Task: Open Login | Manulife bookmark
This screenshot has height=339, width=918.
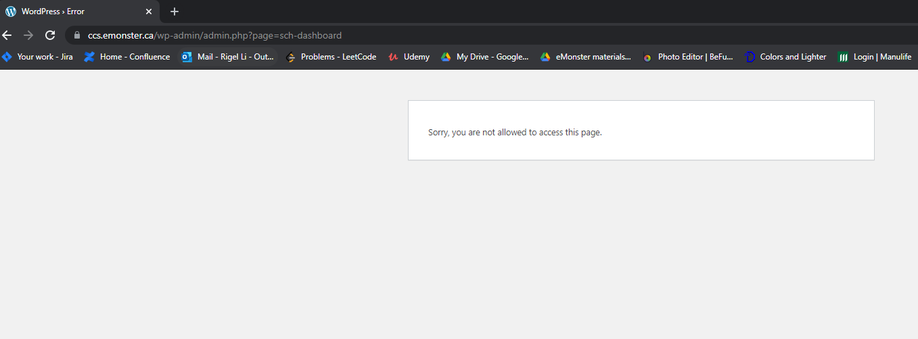Action: point(875,57)
